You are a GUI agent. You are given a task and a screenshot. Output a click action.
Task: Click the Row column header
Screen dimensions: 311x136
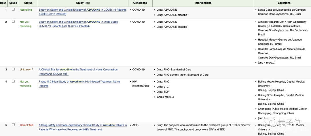click(3, 3)
